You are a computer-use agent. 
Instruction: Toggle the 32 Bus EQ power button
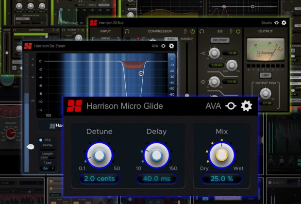coord(238,31)
